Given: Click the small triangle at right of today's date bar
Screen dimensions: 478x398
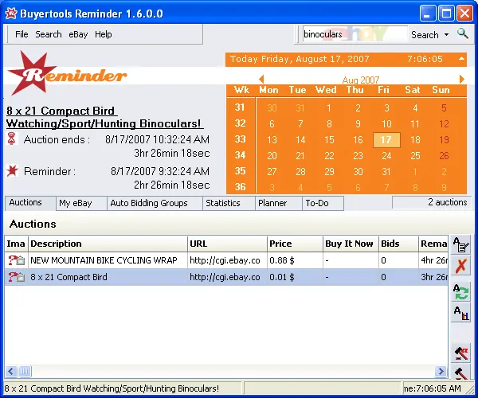Looking at the screenshot, I should [x=461, y=59].
